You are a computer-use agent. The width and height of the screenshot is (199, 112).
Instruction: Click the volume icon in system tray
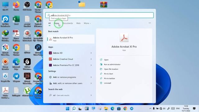tap(164, 109)
